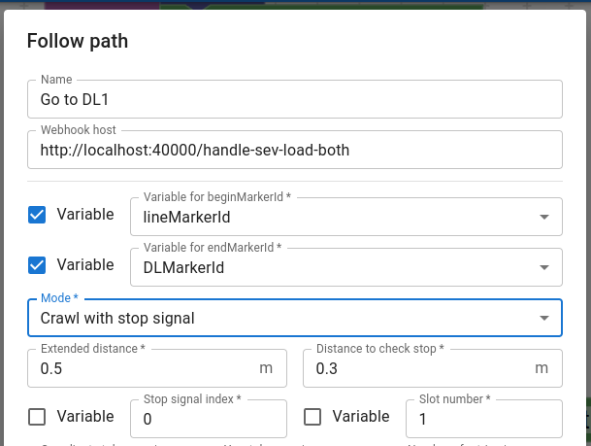Click the Variable label beside Stop signal index

85,417
